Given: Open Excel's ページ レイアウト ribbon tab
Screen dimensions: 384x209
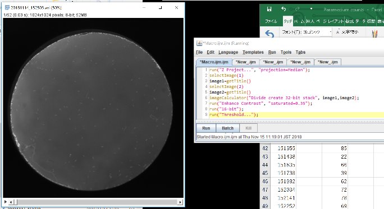Looking at the screenshot, I should click(330, 21).
